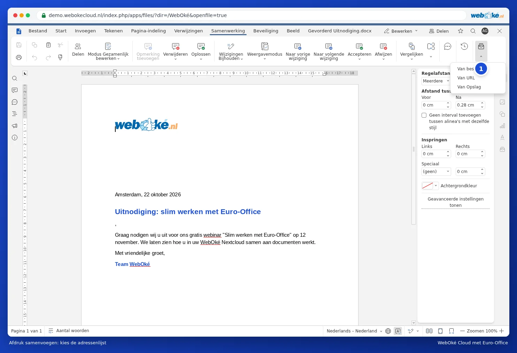Click the Print icon in the toolbar

(19, 57)
